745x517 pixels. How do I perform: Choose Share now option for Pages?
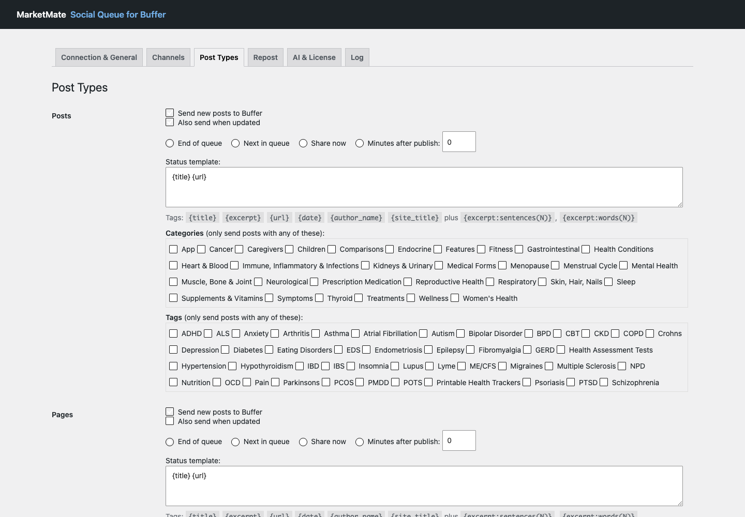[303, 442]
